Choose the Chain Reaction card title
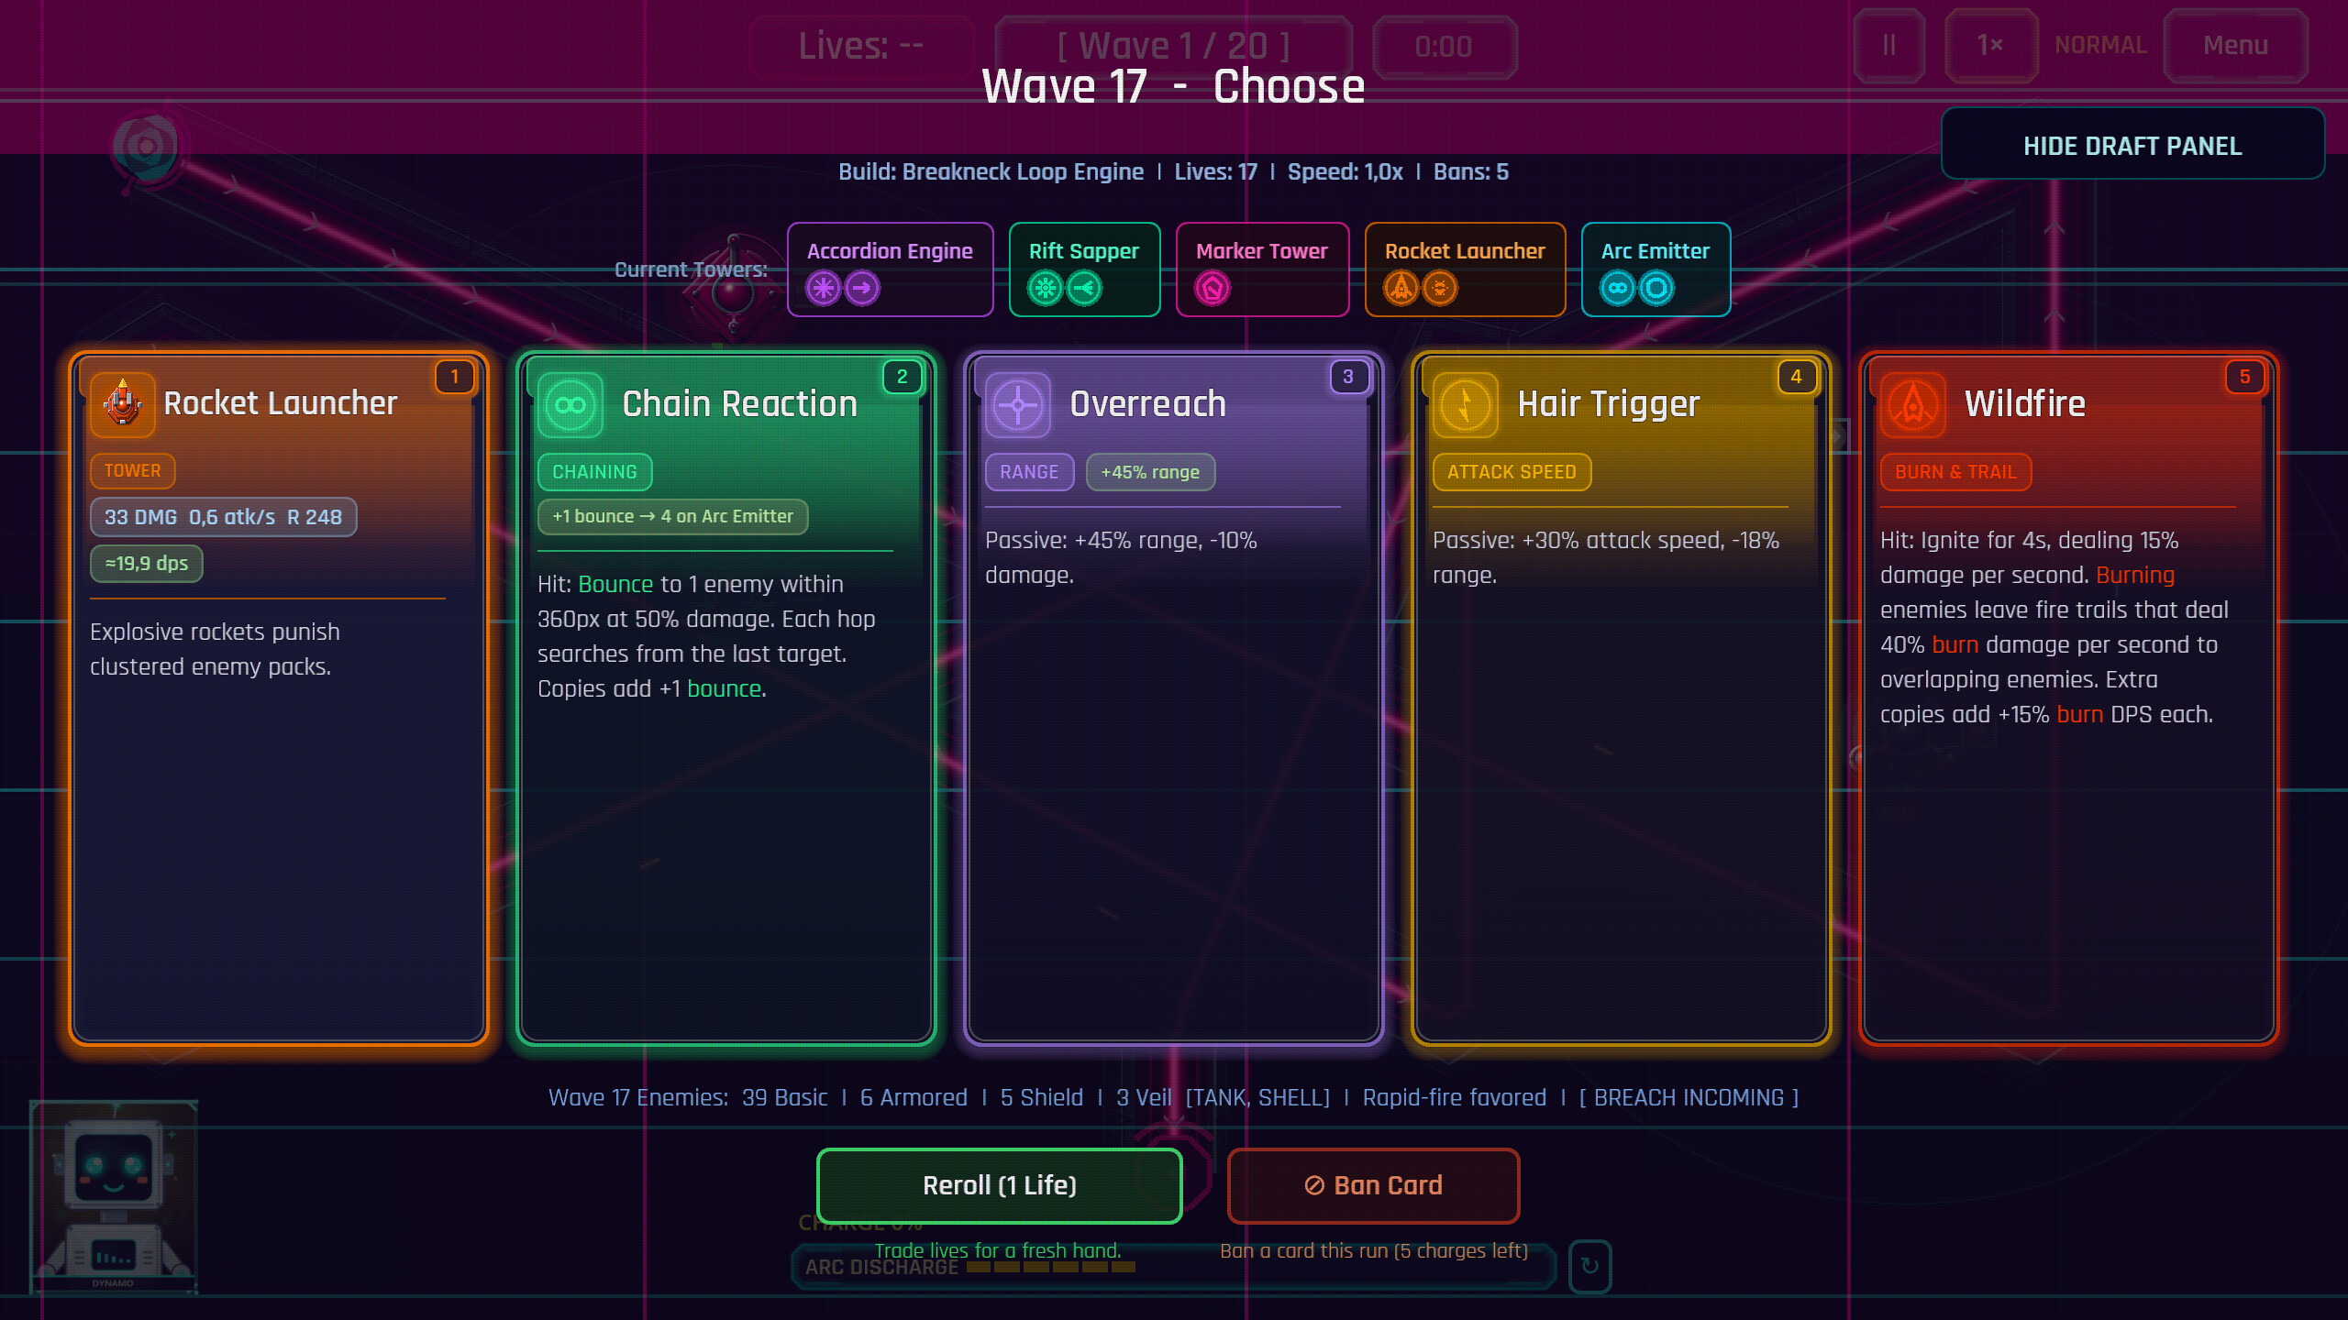Image resolution: width=2348 pixels, height=1320 pixels. point(739,404)
